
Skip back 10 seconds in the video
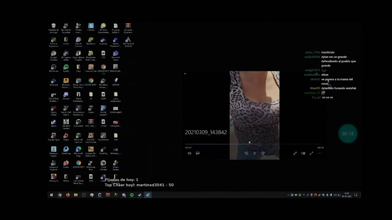click(x=246, y=153)
